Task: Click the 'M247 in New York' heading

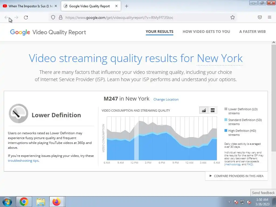Action: (x=127, y=99)
